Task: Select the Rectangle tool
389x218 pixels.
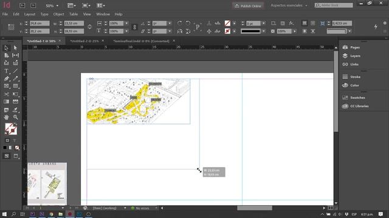Action: (15, 86)
